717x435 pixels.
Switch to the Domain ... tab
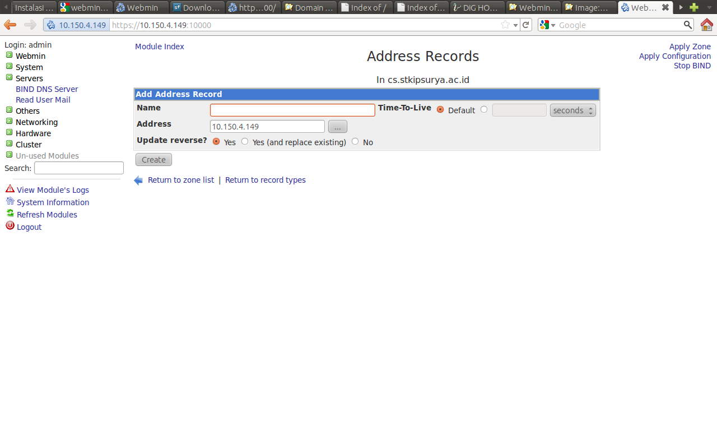pyautogui.click(x=309, y=7)
